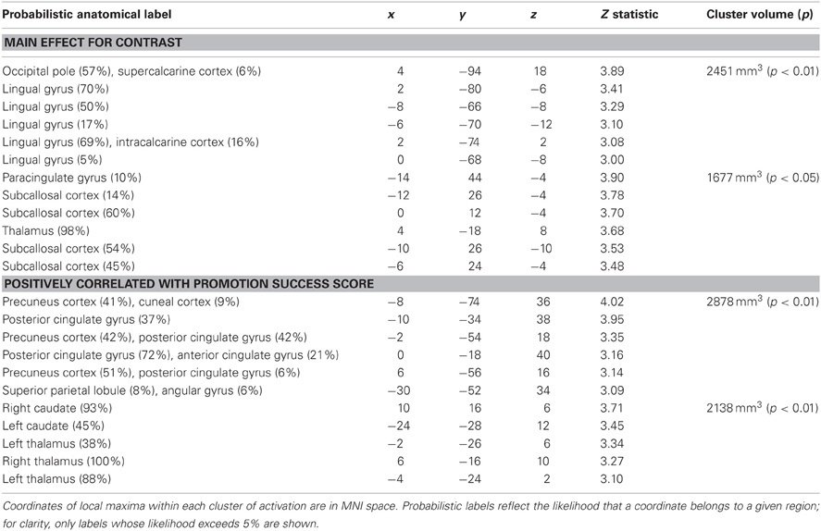
Task: Select the x coordinate column header
Action: [x=391, y=15]
